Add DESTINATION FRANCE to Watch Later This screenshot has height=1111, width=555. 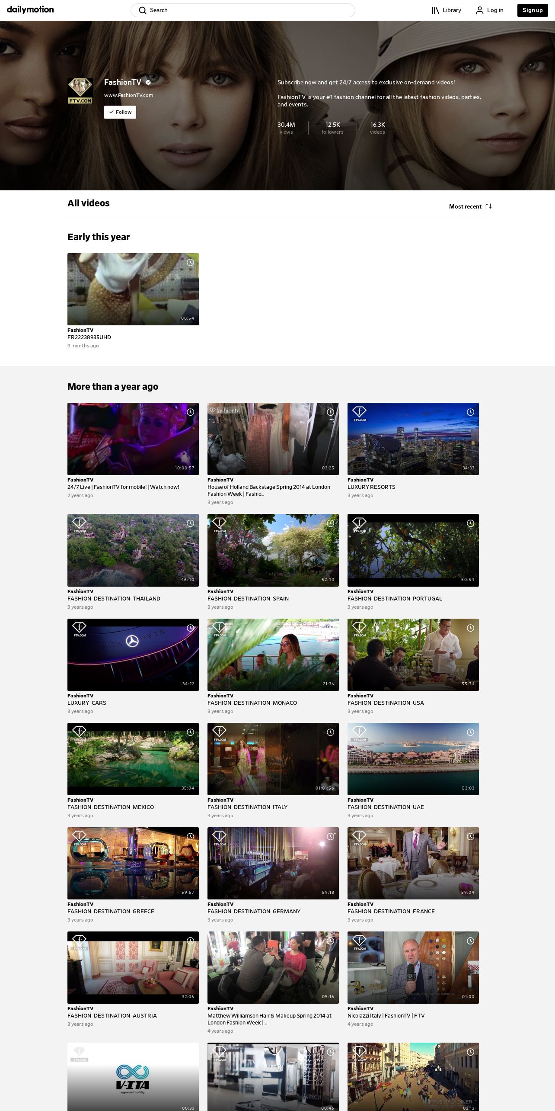470,837
